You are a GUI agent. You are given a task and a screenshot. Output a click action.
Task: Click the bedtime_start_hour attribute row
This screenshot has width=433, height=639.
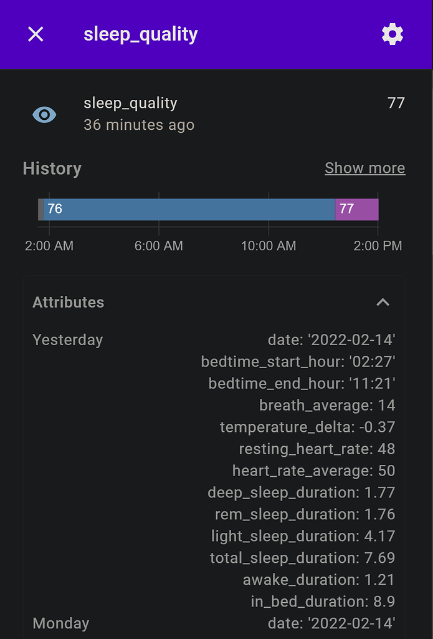(x=298, y=362)
